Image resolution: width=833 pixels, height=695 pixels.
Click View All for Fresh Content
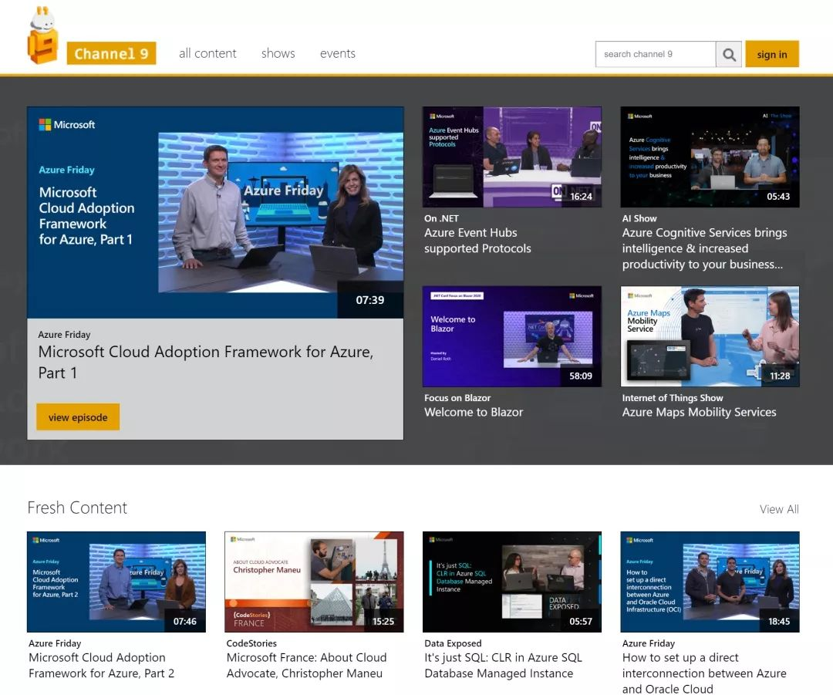pos(779,509)
